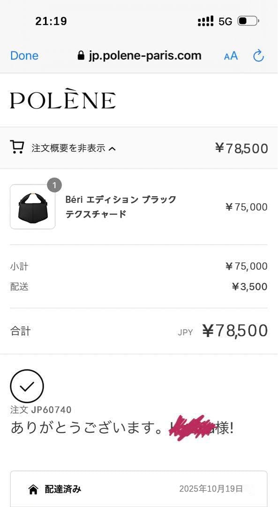
Task: Click the shopping cart icon in order summary
Action: pos(17,147)
